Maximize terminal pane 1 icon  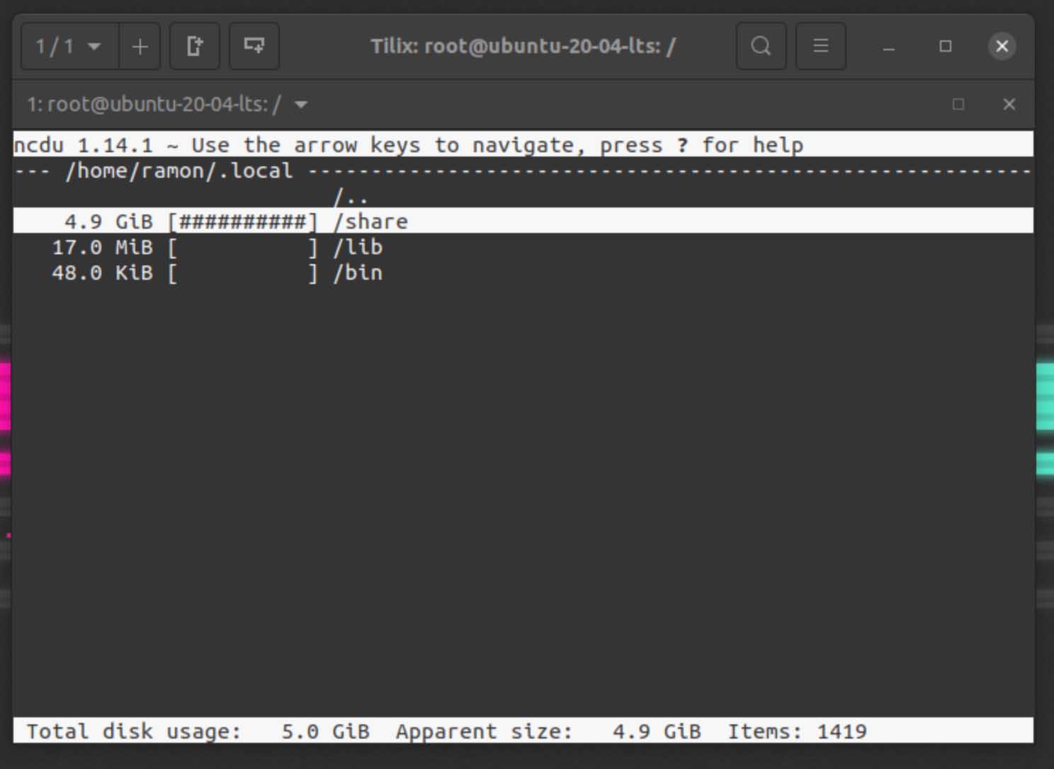[x=958, y=105]
